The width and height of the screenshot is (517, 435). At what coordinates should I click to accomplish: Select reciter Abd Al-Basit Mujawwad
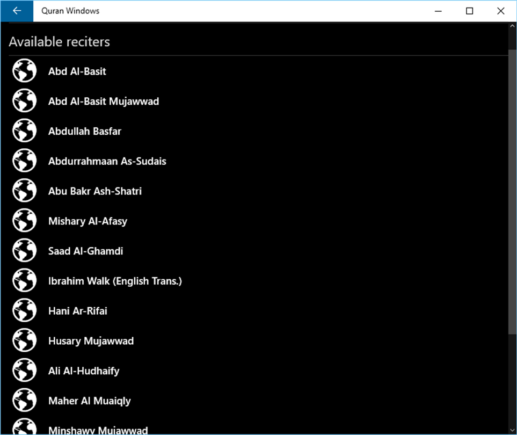(x=104, y=102)
